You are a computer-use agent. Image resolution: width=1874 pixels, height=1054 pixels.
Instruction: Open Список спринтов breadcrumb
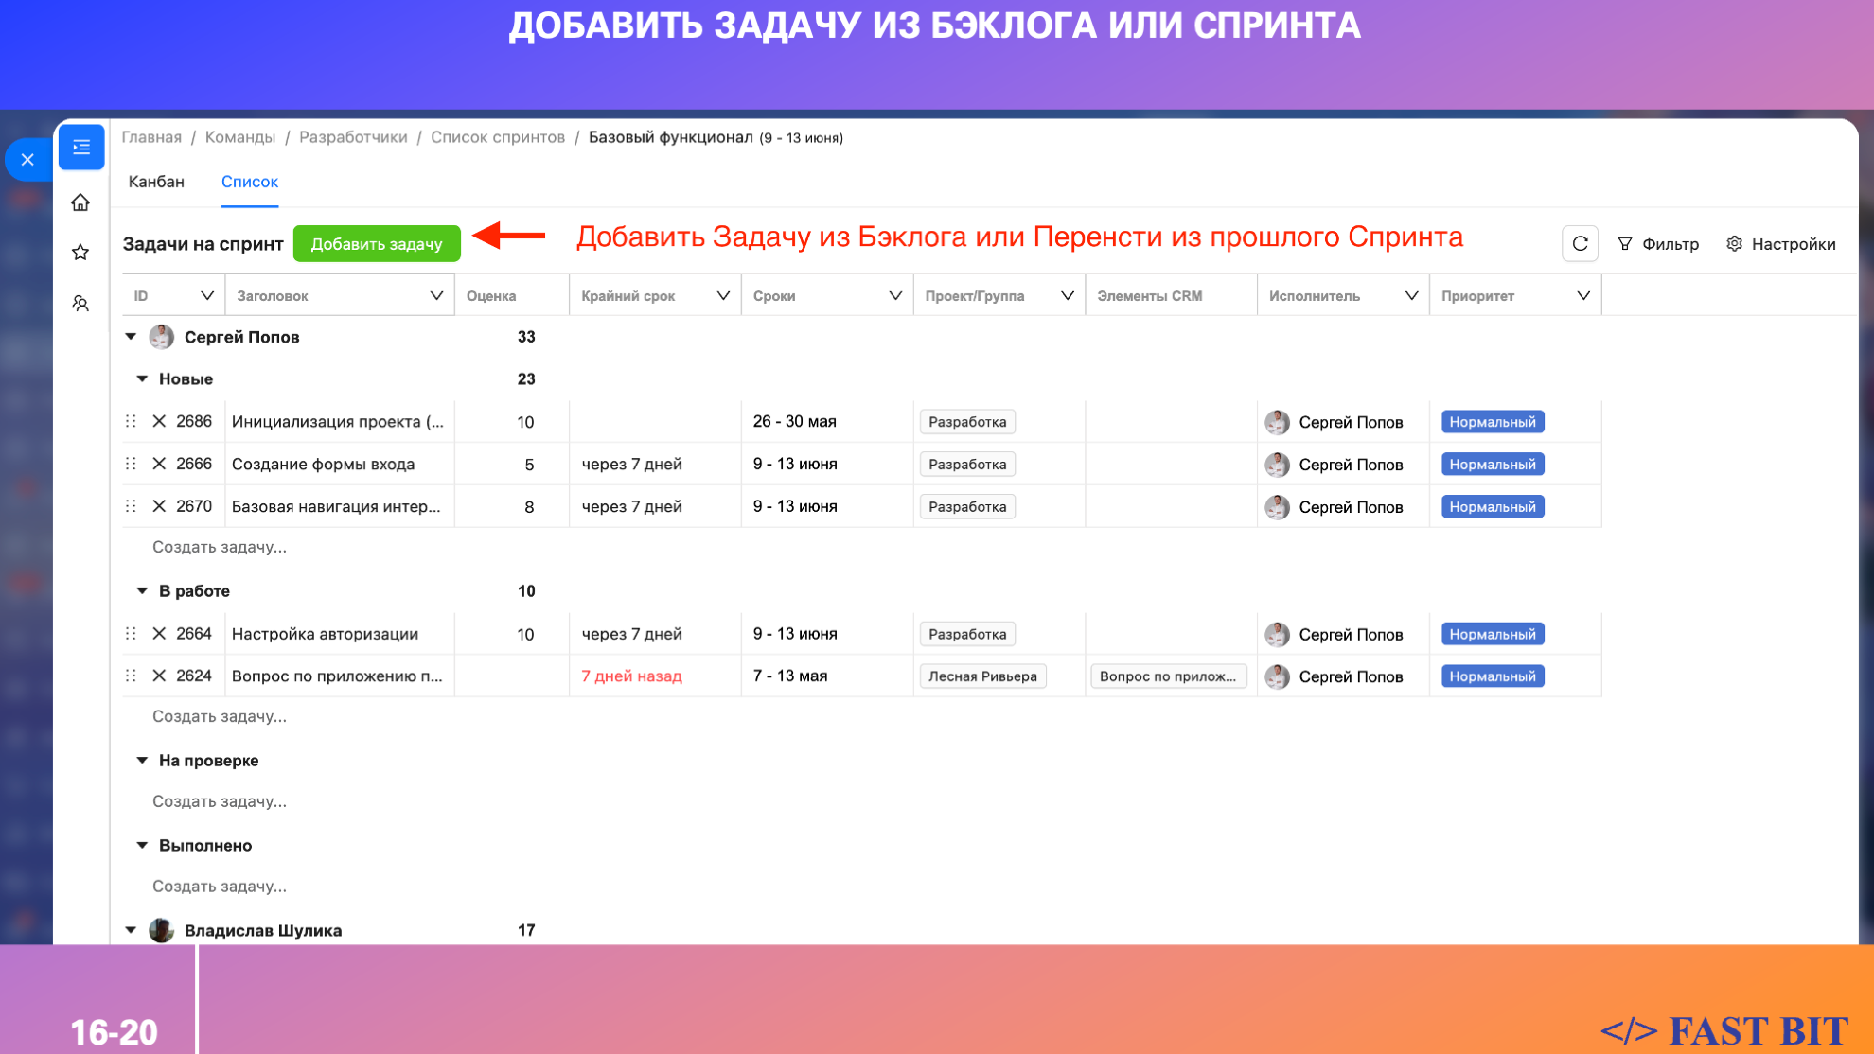(498, 137)
